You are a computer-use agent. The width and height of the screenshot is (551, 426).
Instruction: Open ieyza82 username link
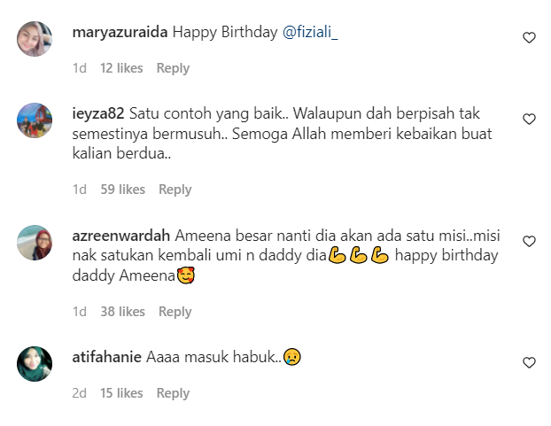[98, 113]
